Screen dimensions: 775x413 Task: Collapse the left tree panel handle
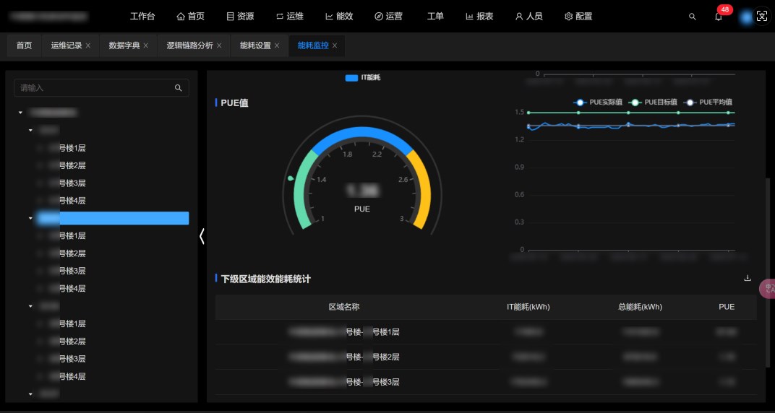(202, 236)
